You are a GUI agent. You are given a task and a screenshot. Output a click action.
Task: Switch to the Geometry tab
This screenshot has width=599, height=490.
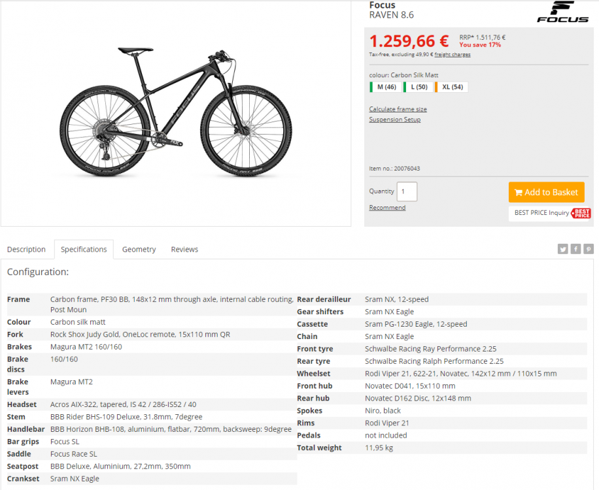coord(139,250)
